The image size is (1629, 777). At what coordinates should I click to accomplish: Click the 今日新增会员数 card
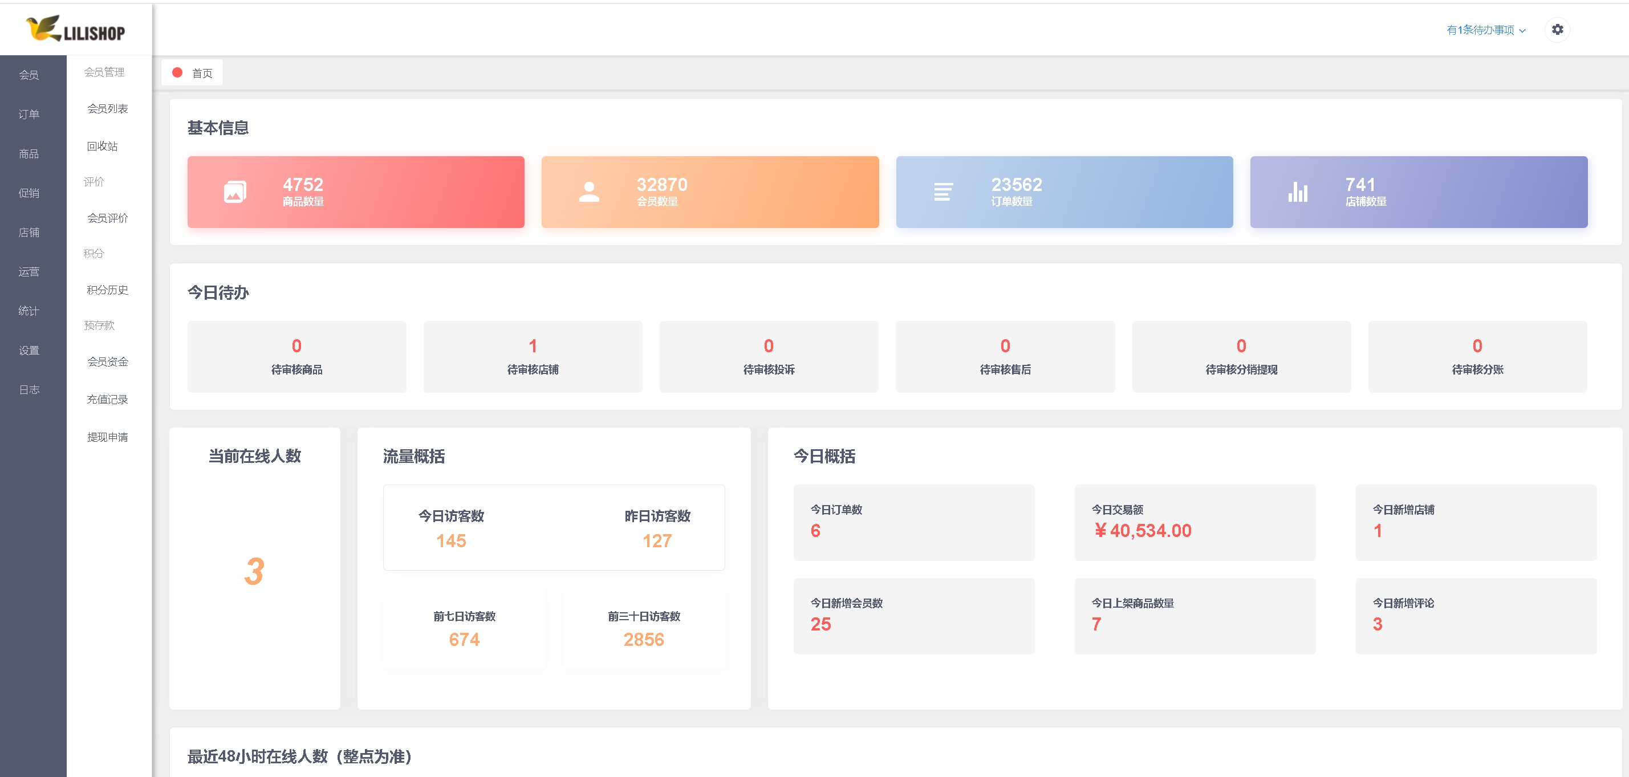(914, 616)
